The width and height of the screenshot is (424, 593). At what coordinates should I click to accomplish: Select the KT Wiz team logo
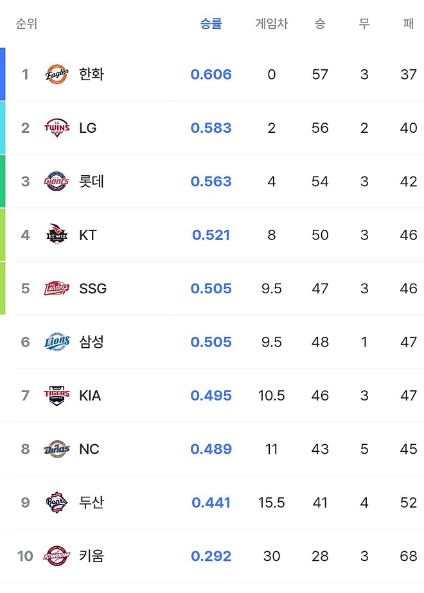point(58,235)
